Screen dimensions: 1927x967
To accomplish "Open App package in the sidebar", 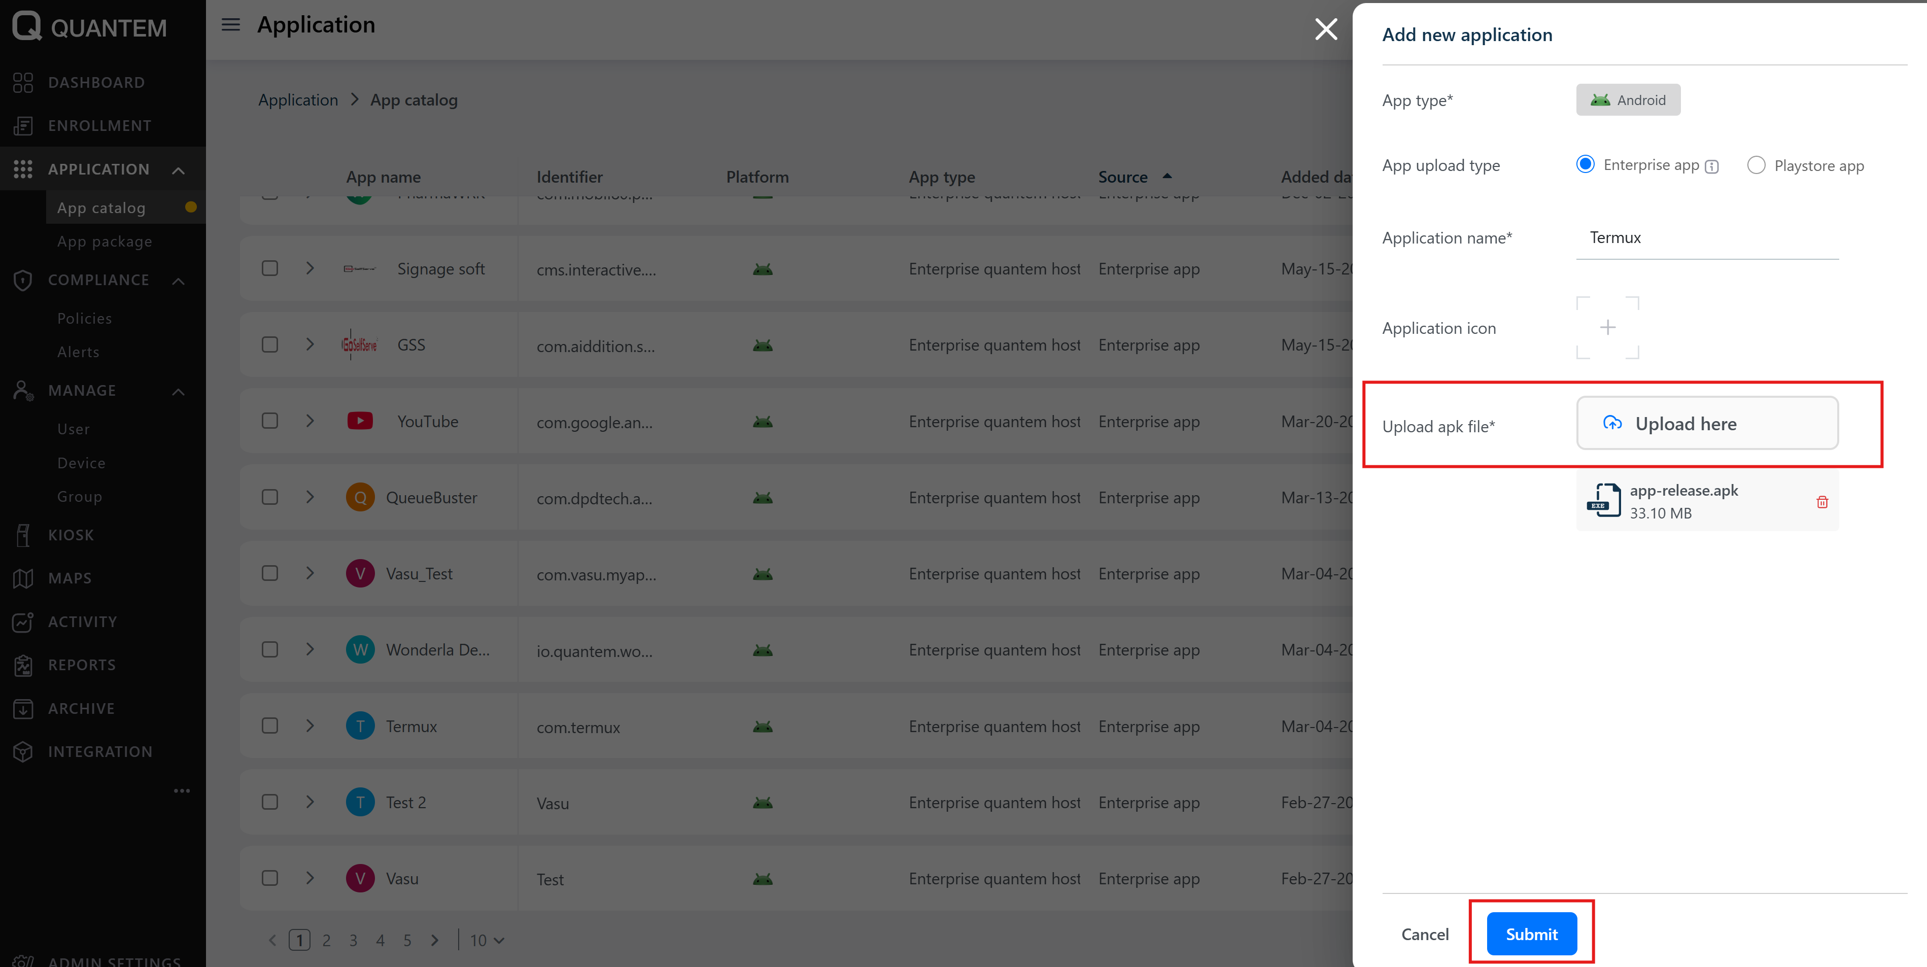I will 105,241.
